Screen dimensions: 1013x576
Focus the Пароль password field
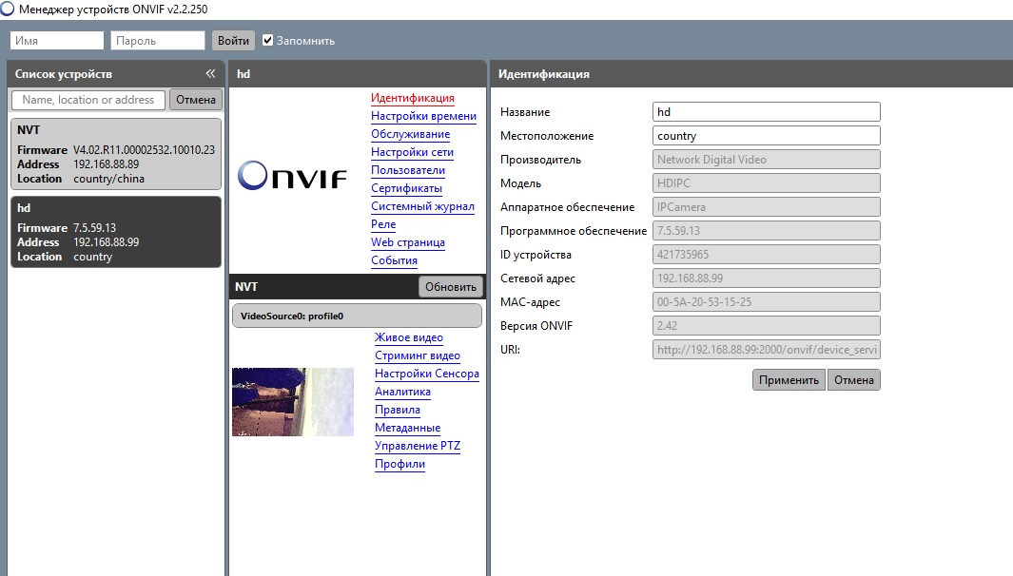pos(157,40)
